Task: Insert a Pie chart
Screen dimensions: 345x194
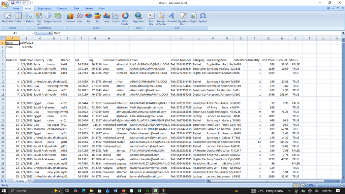Action: [x=89, y=19]
